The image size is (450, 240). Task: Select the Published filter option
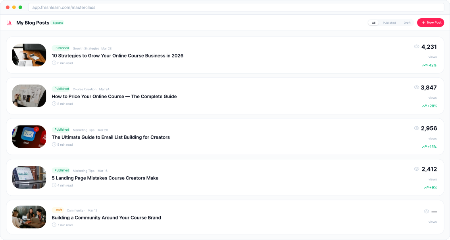pyautogui.click(x=389, y=23)
